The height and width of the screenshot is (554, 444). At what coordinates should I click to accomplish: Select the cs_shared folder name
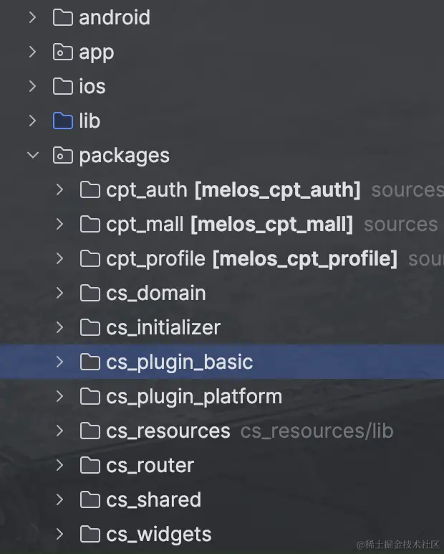pyautogui.click(x=153, y=499)
